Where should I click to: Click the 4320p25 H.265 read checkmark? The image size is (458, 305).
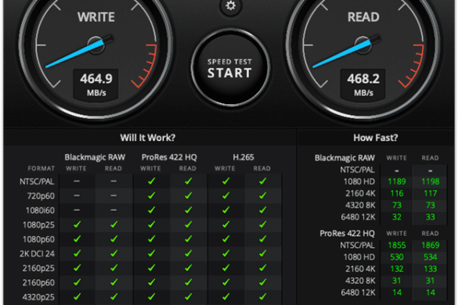coord(262,297)
